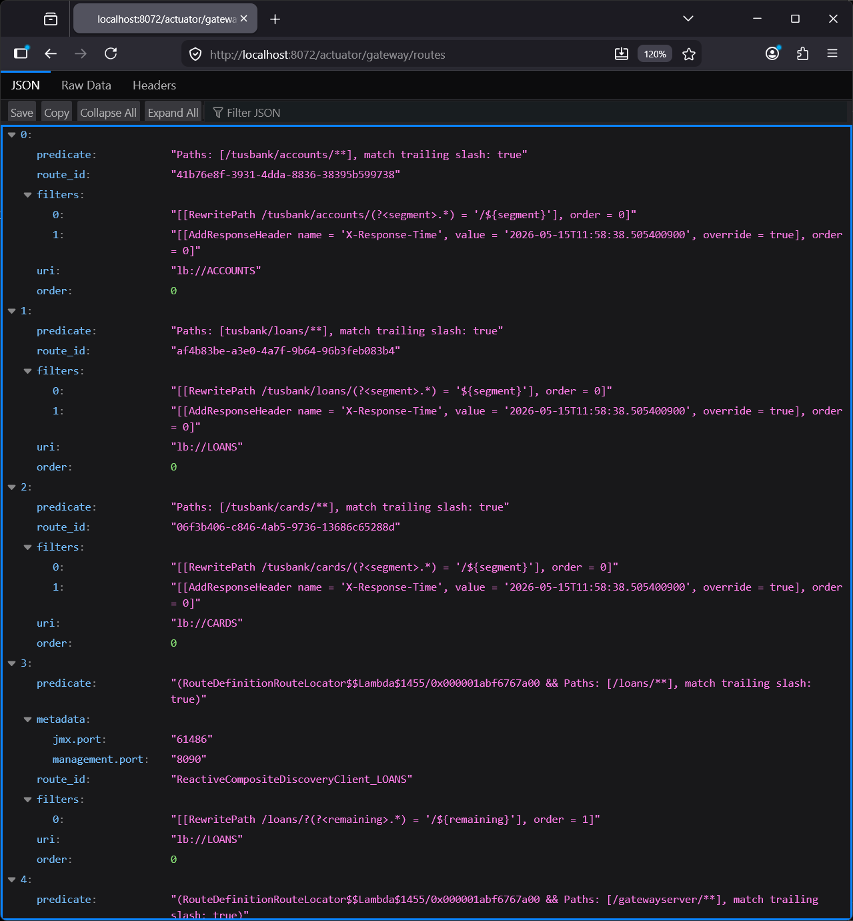Select predicate with /tusbank/cards/** path
This screenshot has width=853, height=921.
pyautogui.click(x=340, y=507)
